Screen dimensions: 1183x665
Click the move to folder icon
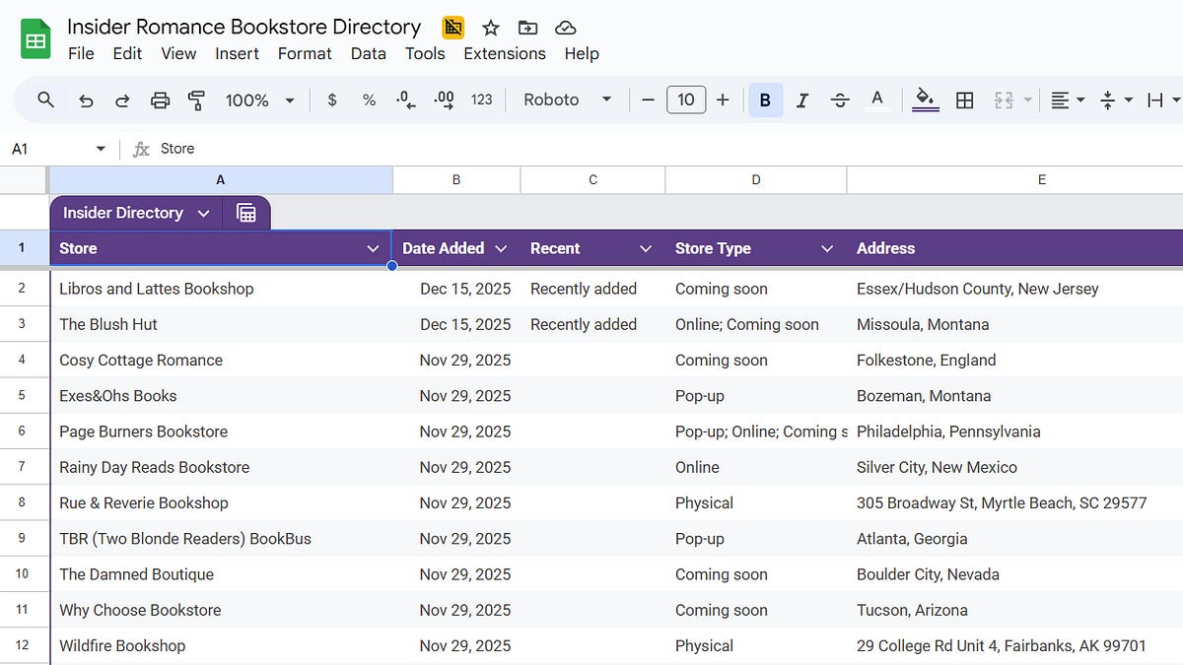pos(528,28)
